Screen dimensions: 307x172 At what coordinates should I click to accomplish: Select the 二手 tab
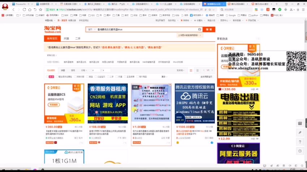coord(78,39)
